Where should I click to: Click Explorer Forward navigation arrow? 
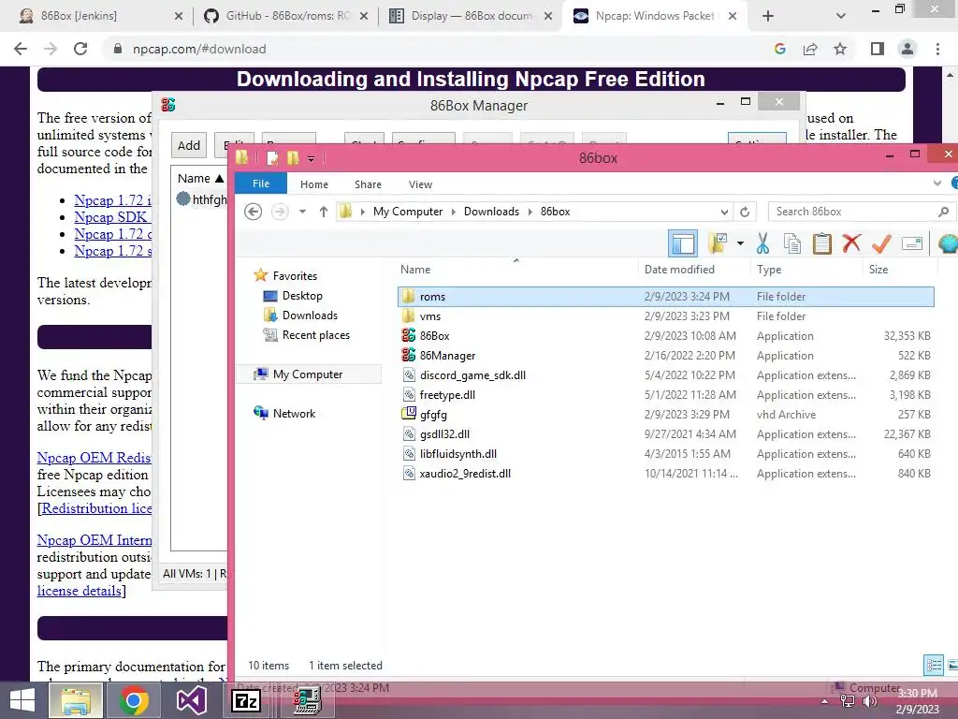(280, 212)
